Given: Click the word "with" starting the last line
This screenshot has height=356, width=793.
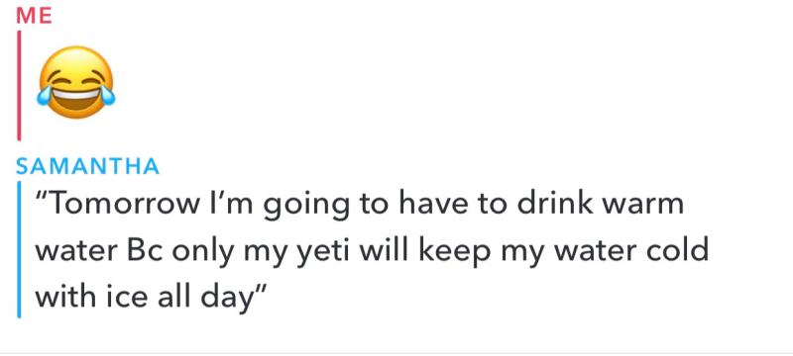Looking at the screenshot, I should pos(65,297).
